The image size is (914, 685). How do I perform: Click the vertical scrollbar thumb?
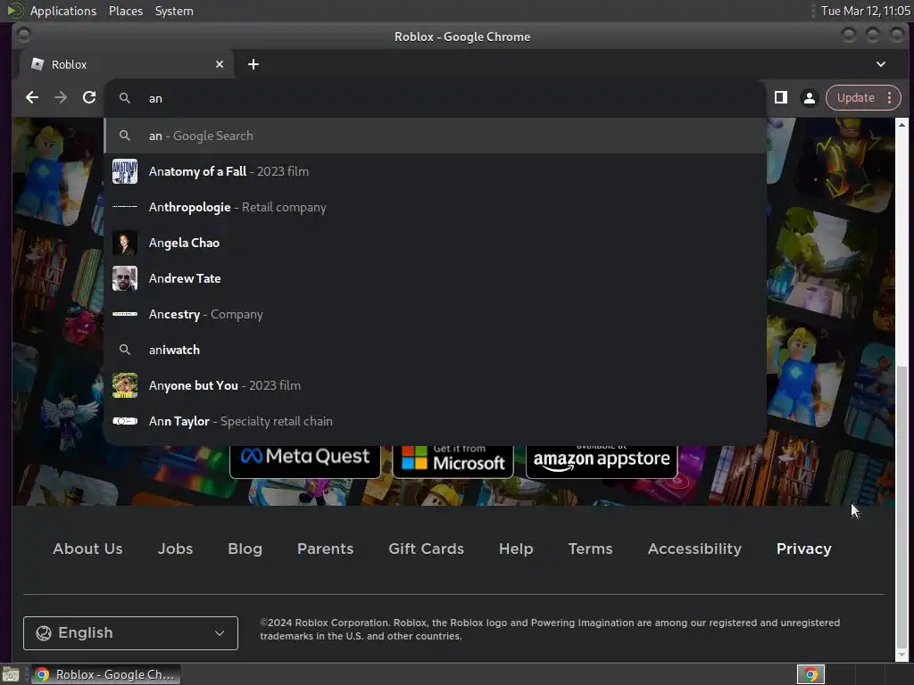click(x=902, y=507)
